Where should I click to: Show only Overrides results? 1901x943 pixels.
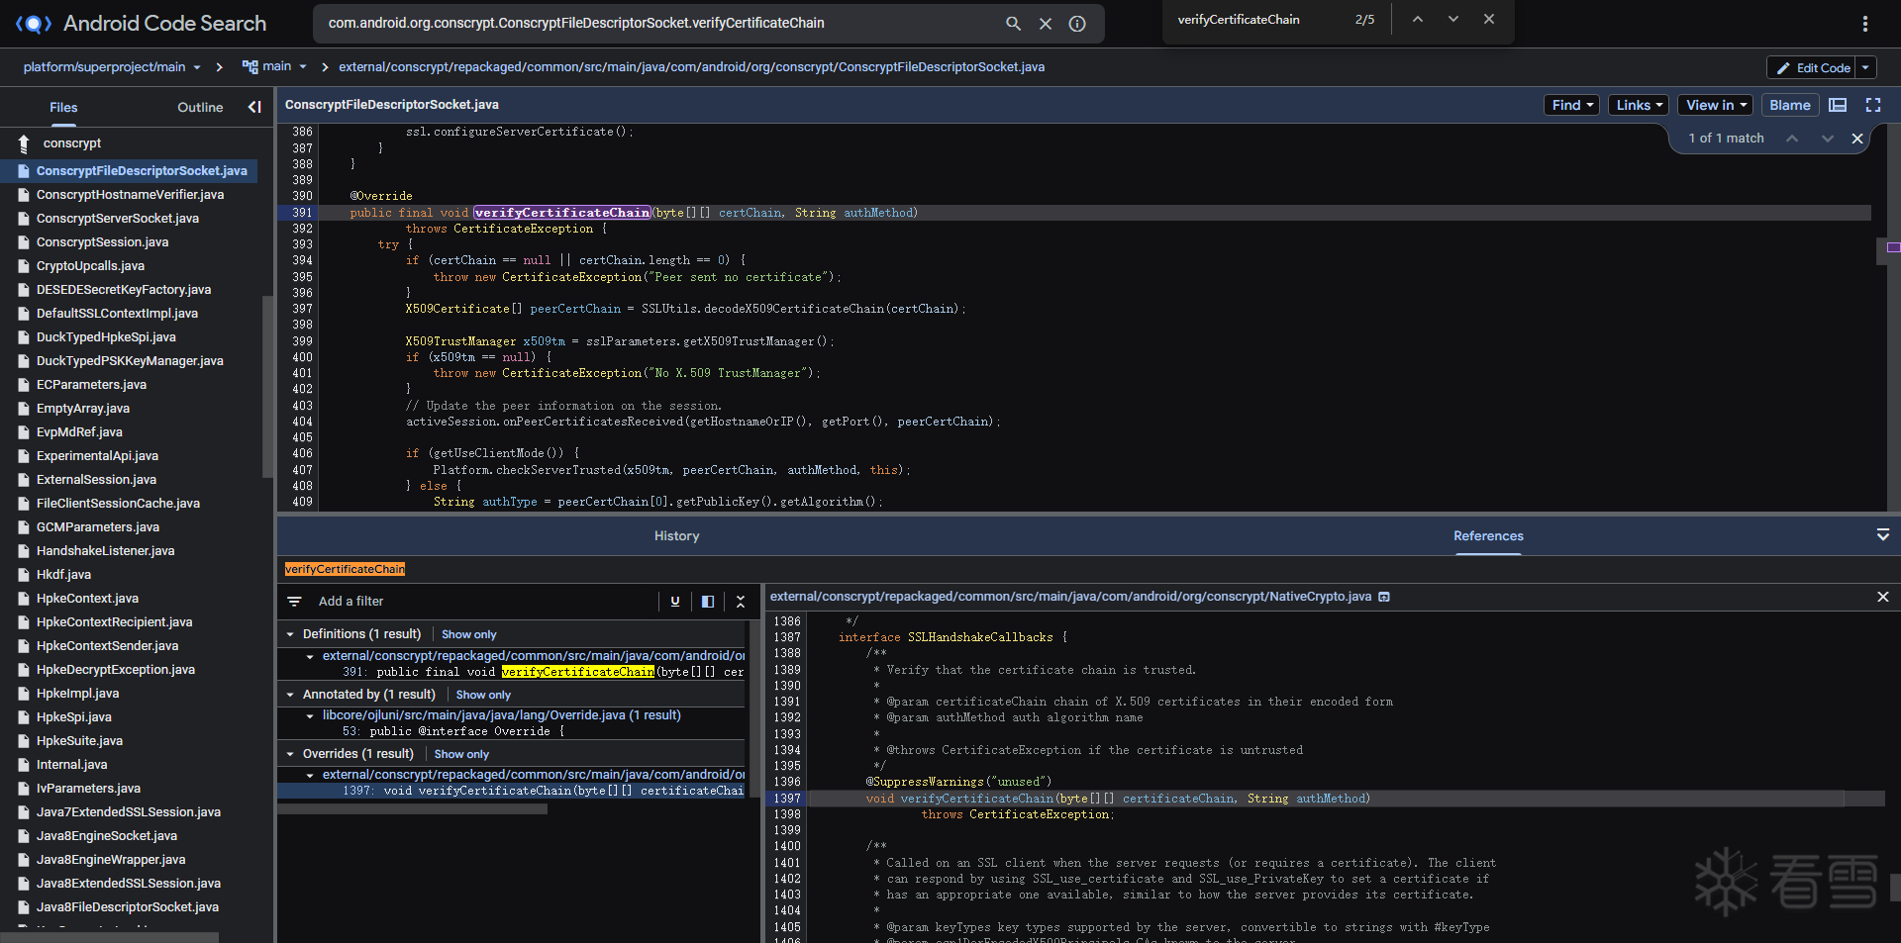coord(461,754)
